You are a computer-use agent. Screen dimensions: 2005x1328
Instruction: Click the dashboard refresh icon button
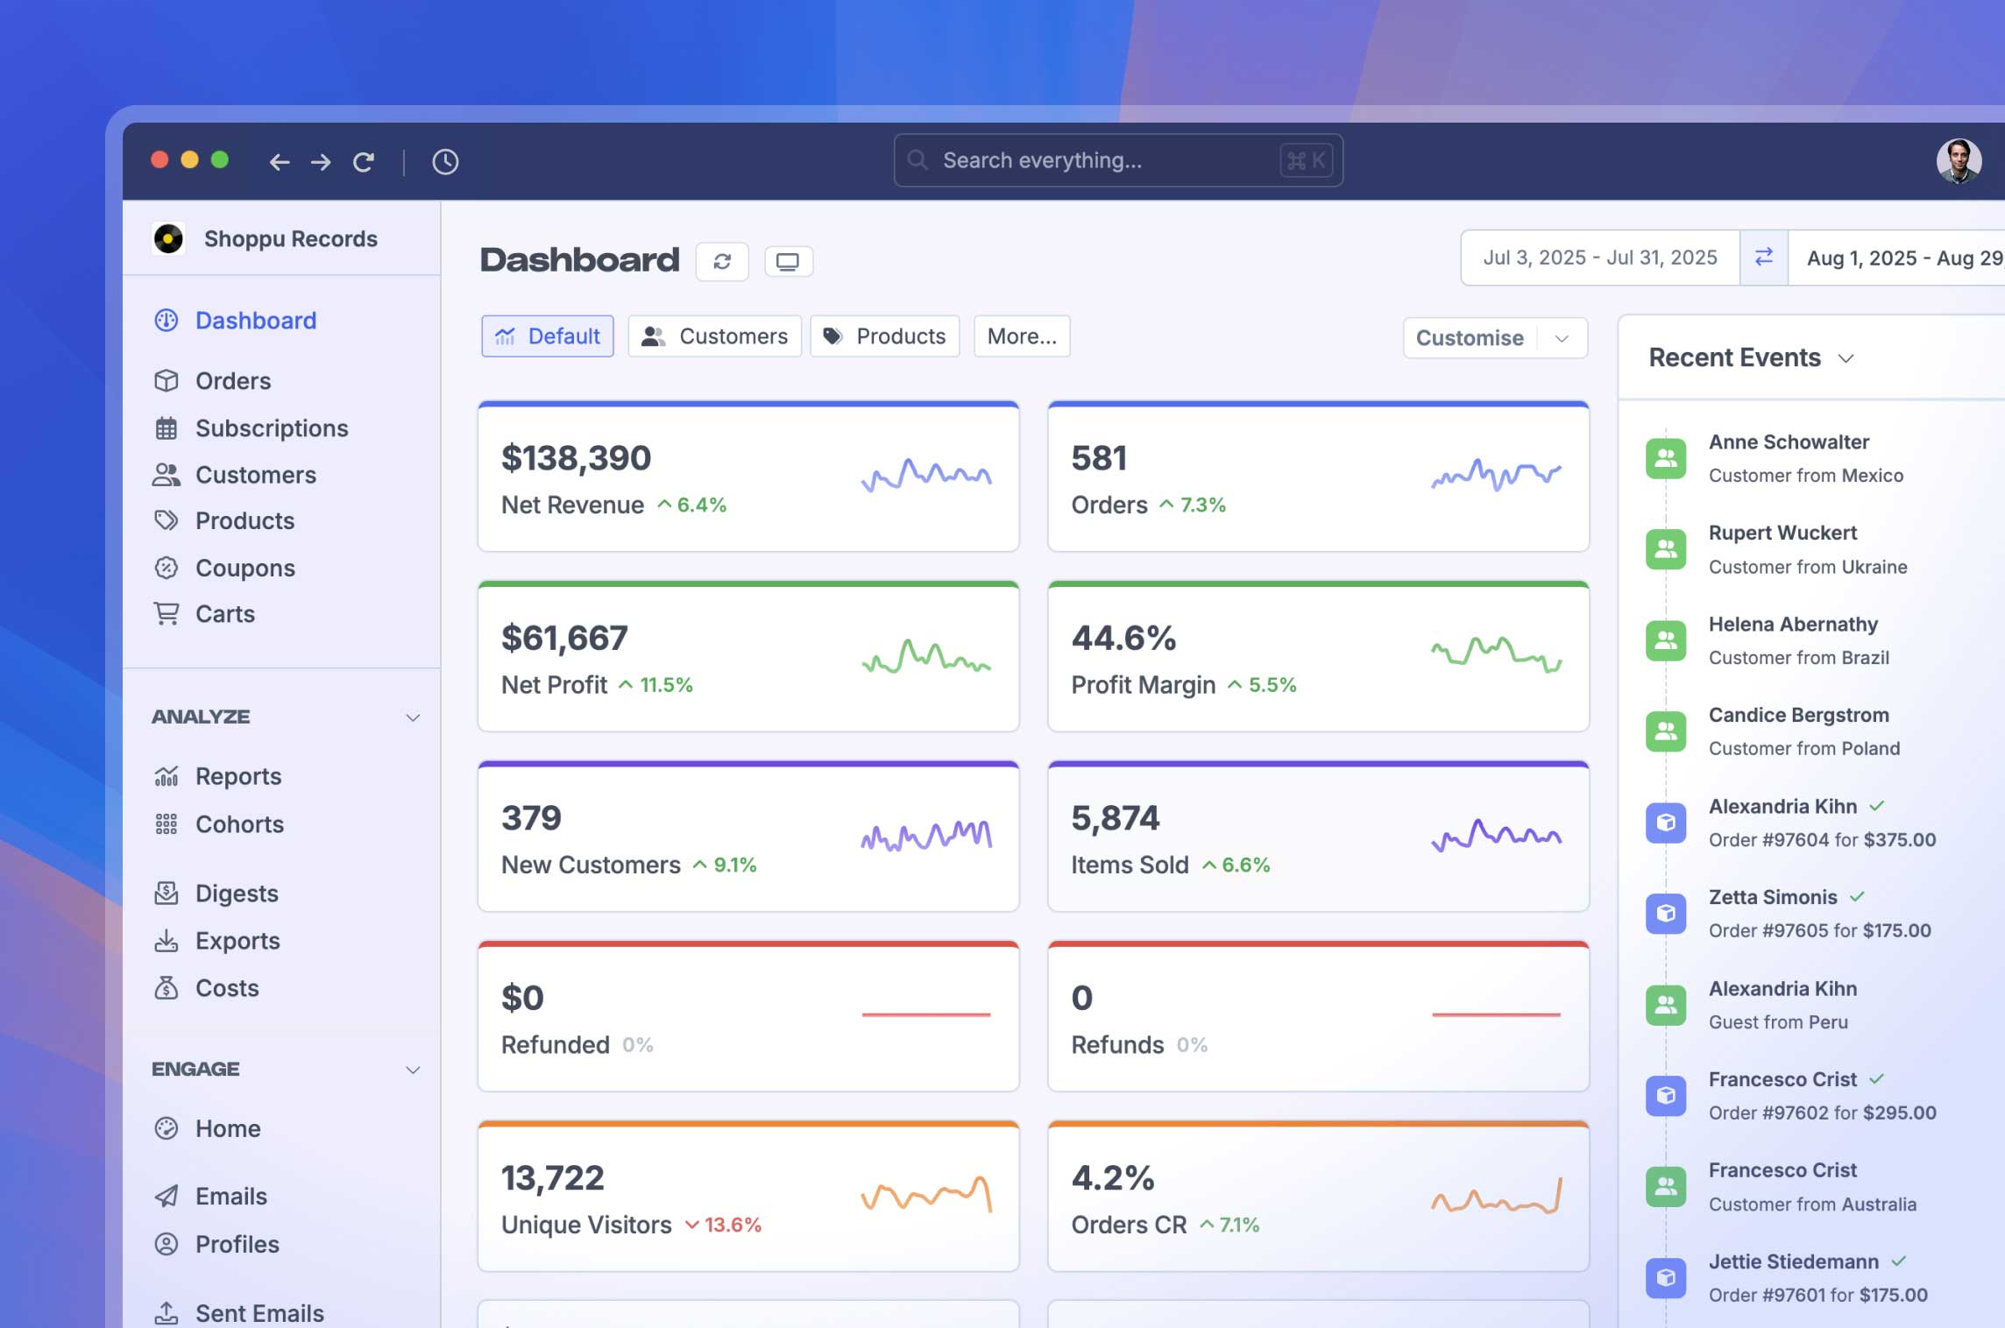[x=722, y=262]
